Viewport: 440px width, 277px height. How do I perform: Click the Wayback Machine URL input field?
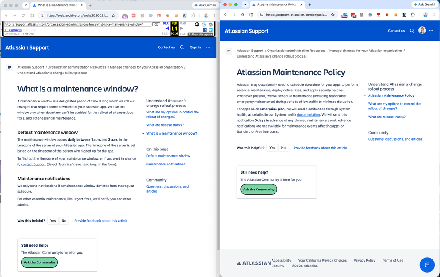(78, 24)
